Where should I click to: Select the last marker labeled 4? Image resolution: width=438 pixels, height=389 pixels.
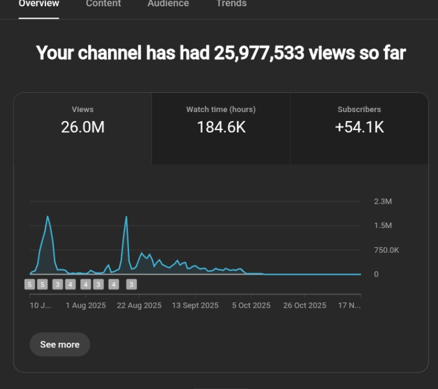(x=113, y=284)
